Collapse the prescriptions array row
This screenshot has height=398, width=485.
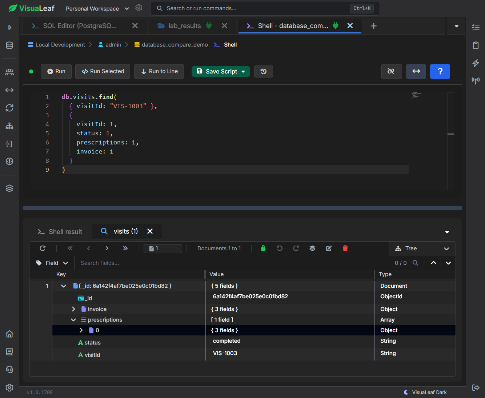coord(73,319)
